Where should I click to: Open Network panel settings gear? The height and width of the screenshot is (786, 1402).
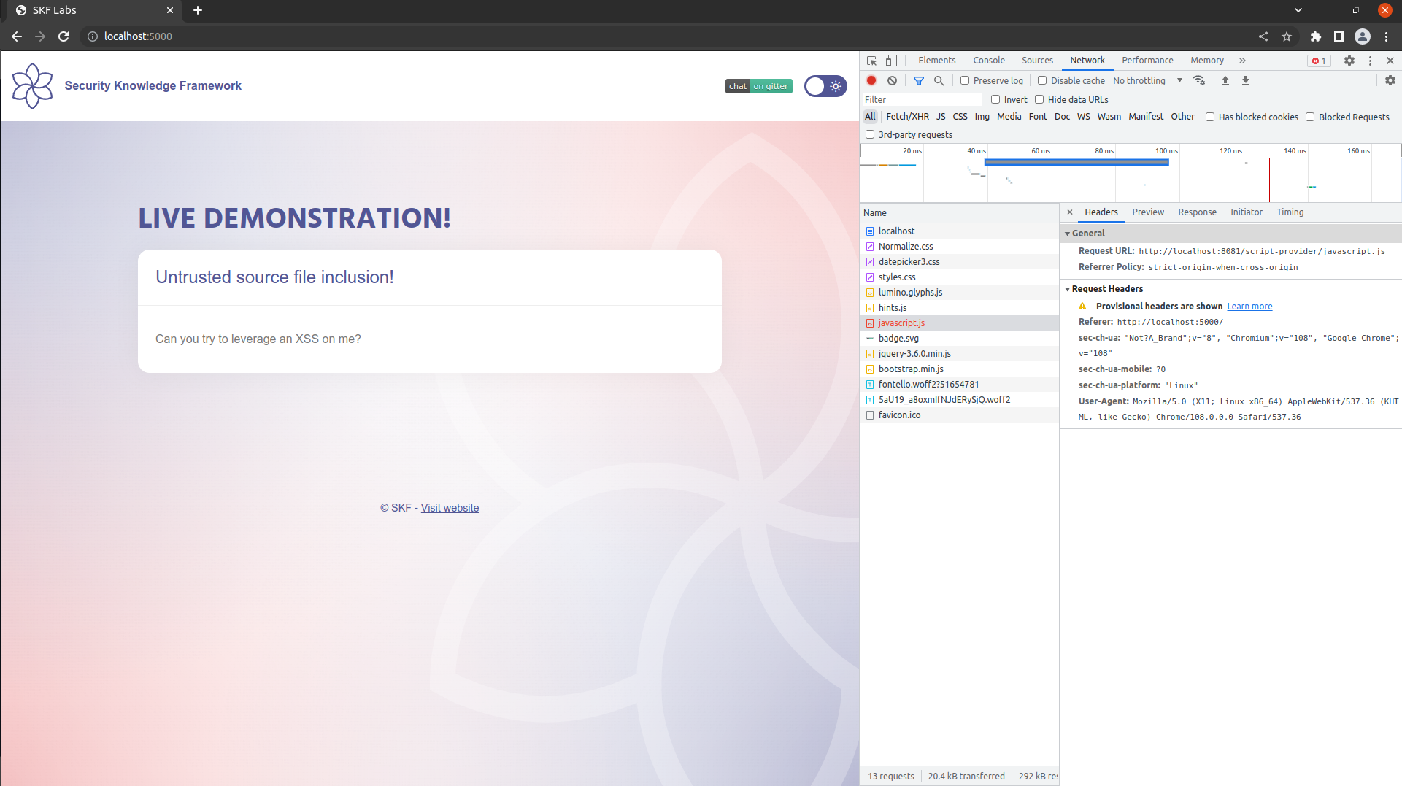[1390, 80]
